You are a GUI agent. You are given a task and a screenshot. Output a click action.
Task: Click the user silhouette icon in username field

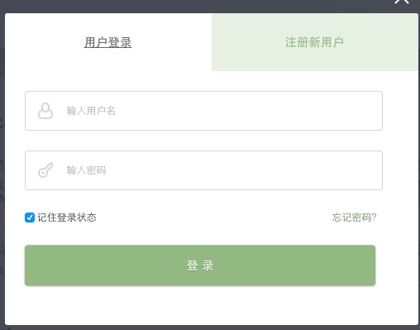click(45, 111)
